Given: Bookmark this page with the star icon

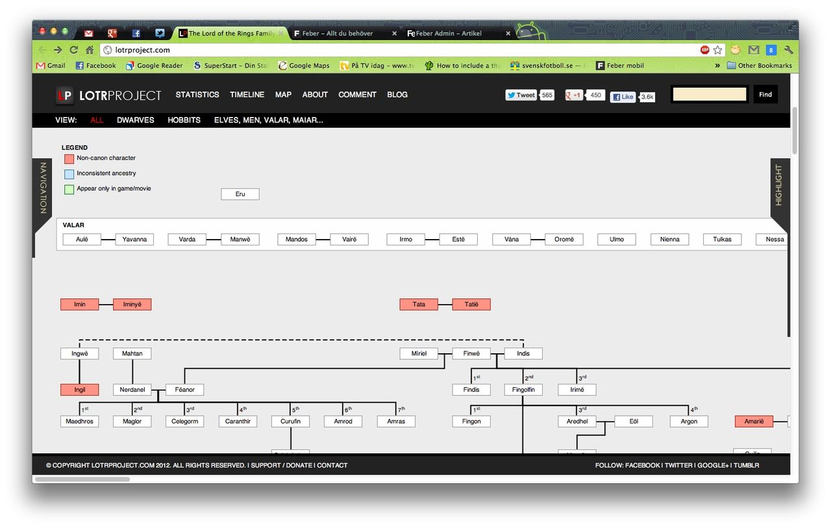Looking at the screenshot, I should pos(717,50).
